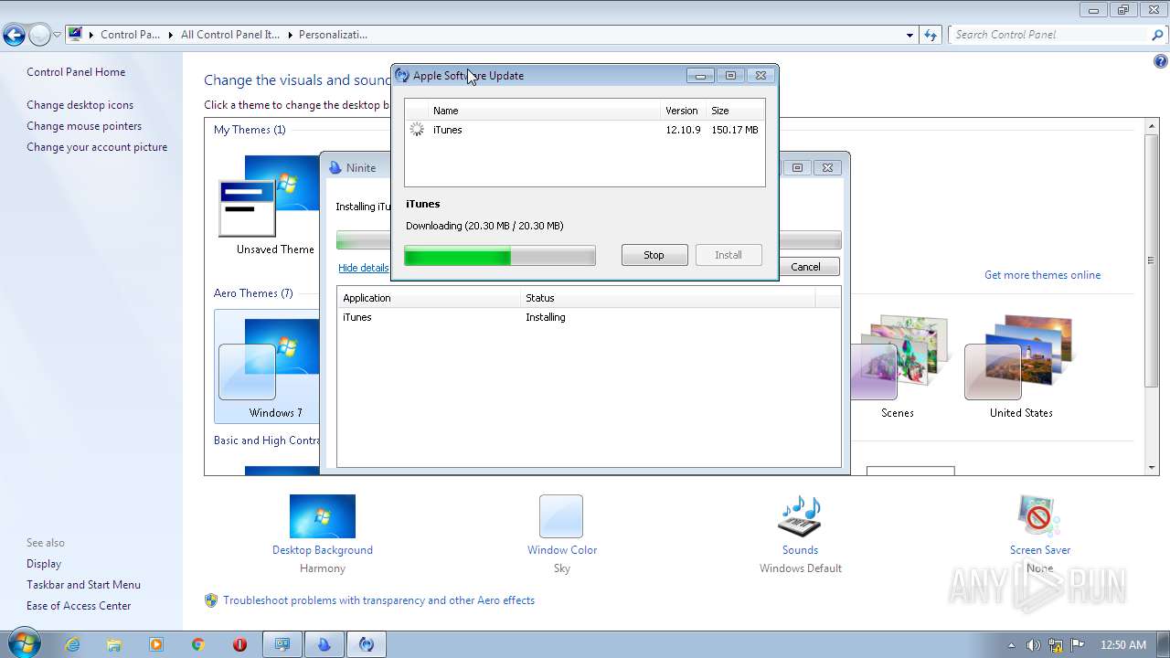
Task: Click the taskbar clock showing 12:50 AM
Action: 1123,645
